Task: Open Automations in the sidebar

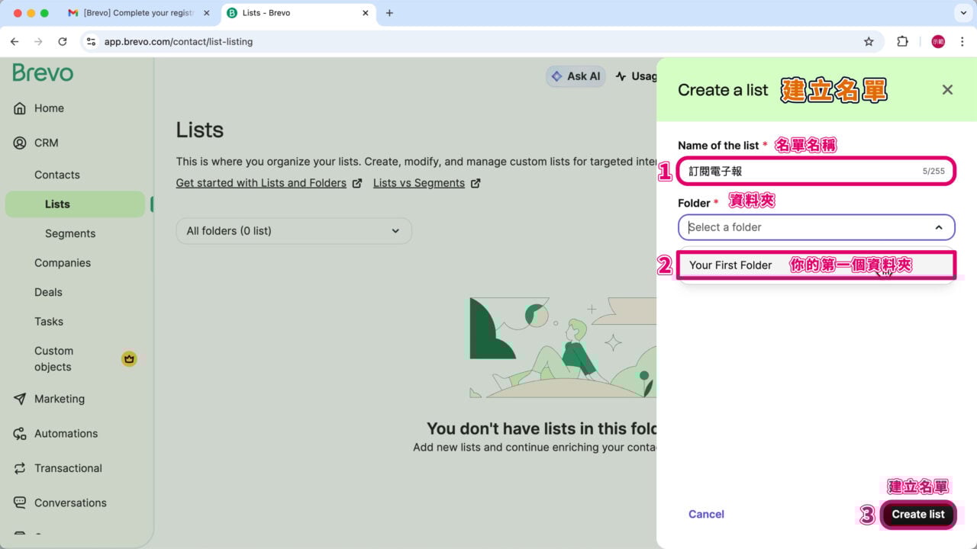Action: click(66, 433)
